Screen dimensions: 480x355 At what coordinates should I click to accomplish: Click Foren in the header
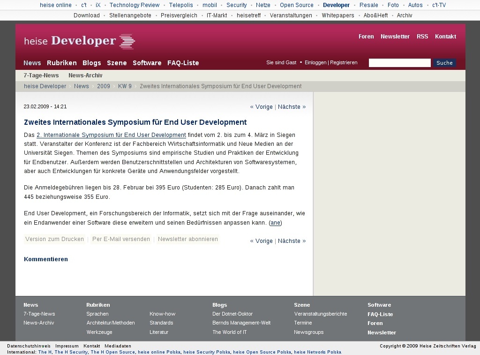tap(366, 37)
